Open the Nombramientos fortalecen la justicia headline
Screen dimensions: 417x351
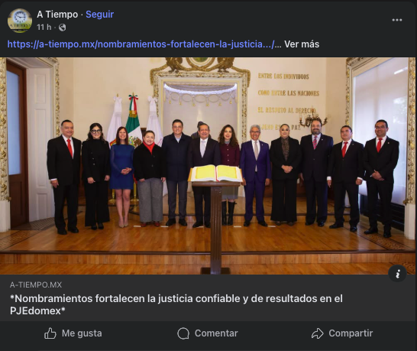click(176, 304)
